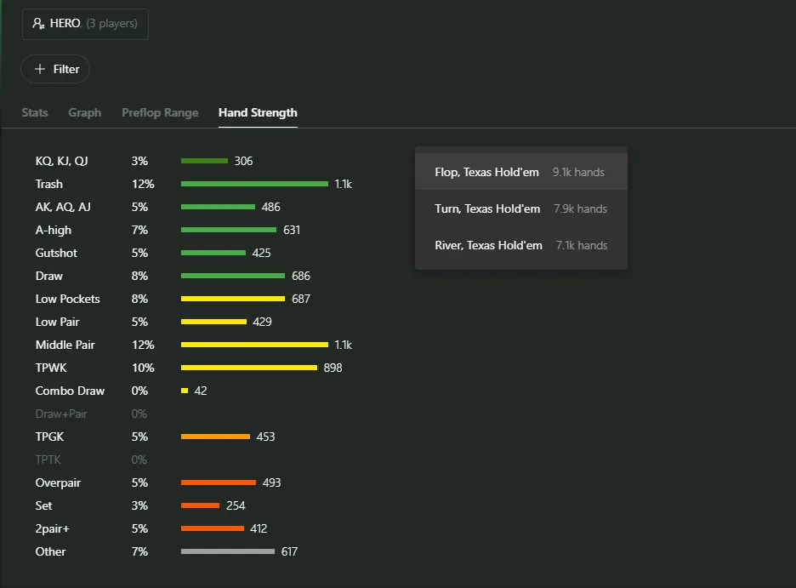
Task: Click the gray Other category bar
Action: click(x=227, y=551)
